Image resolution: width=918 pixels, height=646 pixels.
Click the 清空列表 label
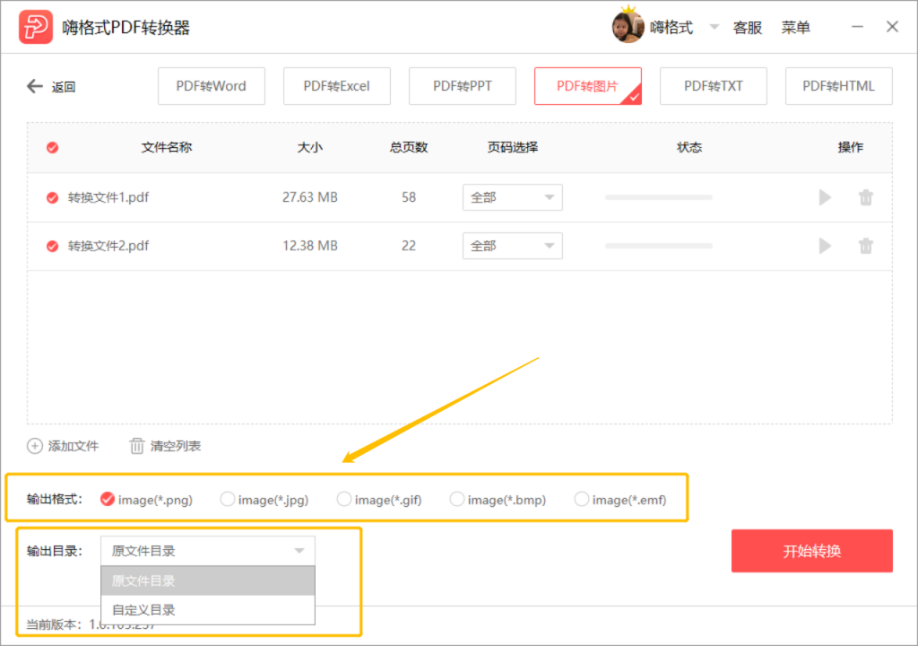(x=176, y=446)
